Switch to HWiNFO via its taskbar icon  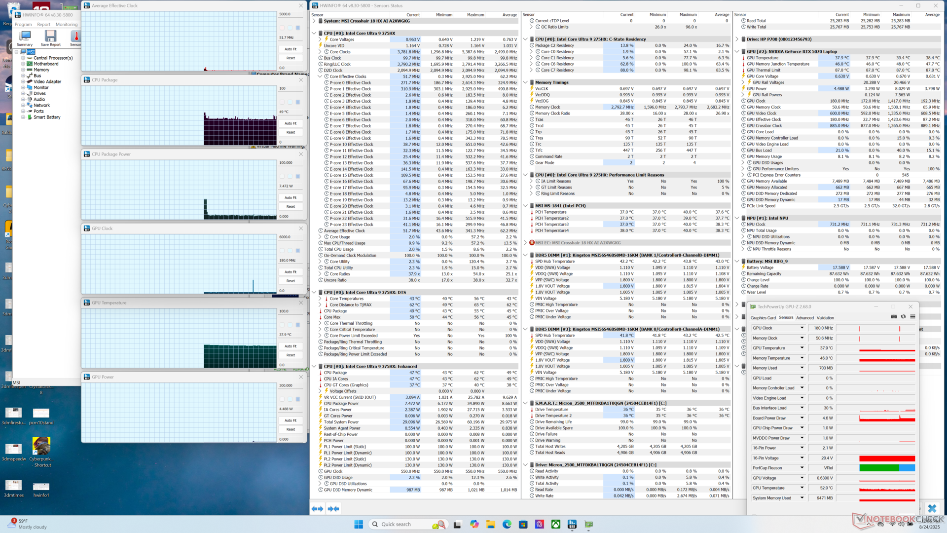click(x=572, y=524)
